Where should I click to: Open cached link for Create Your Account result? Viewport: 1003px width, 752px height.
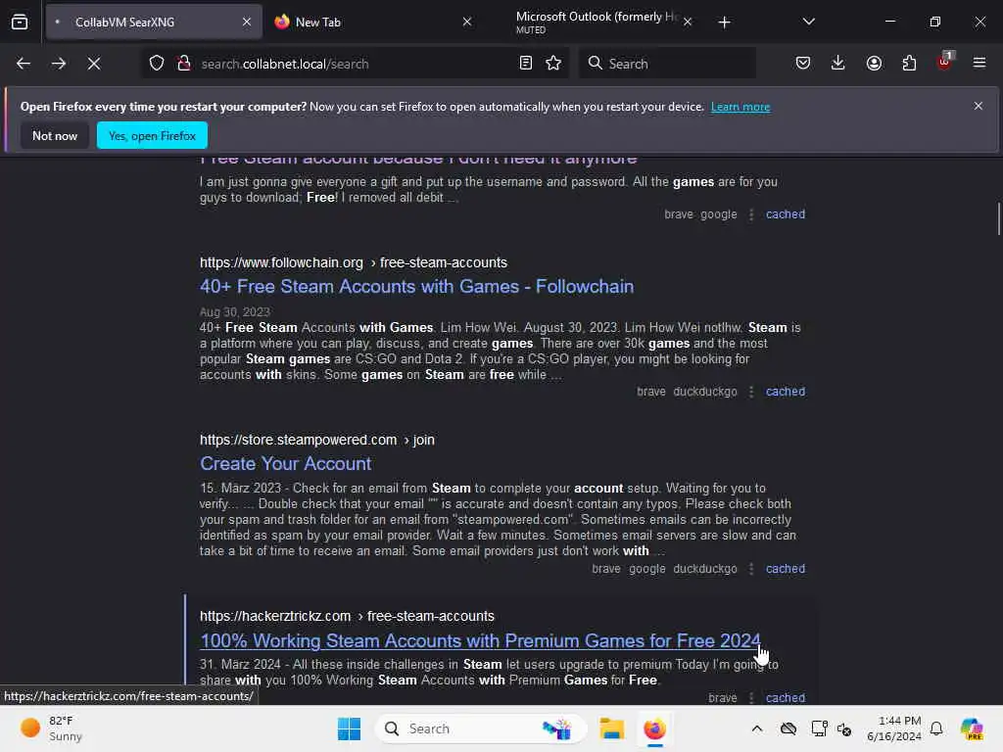786,569
